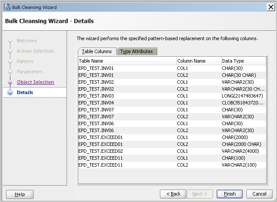
Task: Go back with the Back button
Action: tap(173, 194)
